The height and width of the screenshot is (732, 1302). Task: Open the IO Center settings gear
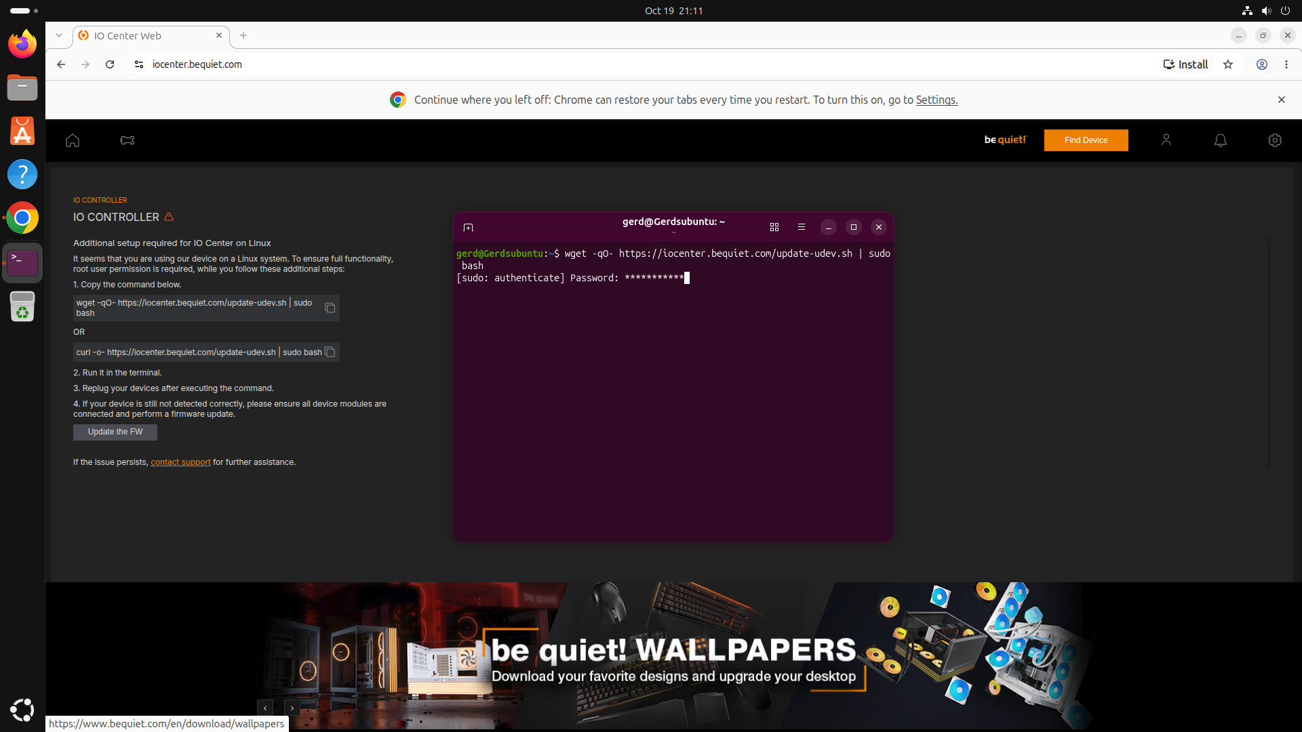point(1275,140)
